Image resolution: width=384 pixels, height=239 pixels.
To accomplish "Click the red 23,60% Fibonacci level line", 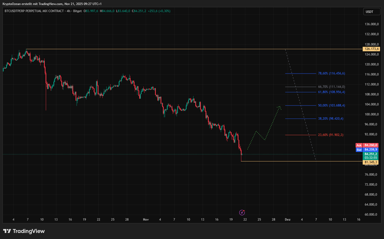I will coord(300,135).
